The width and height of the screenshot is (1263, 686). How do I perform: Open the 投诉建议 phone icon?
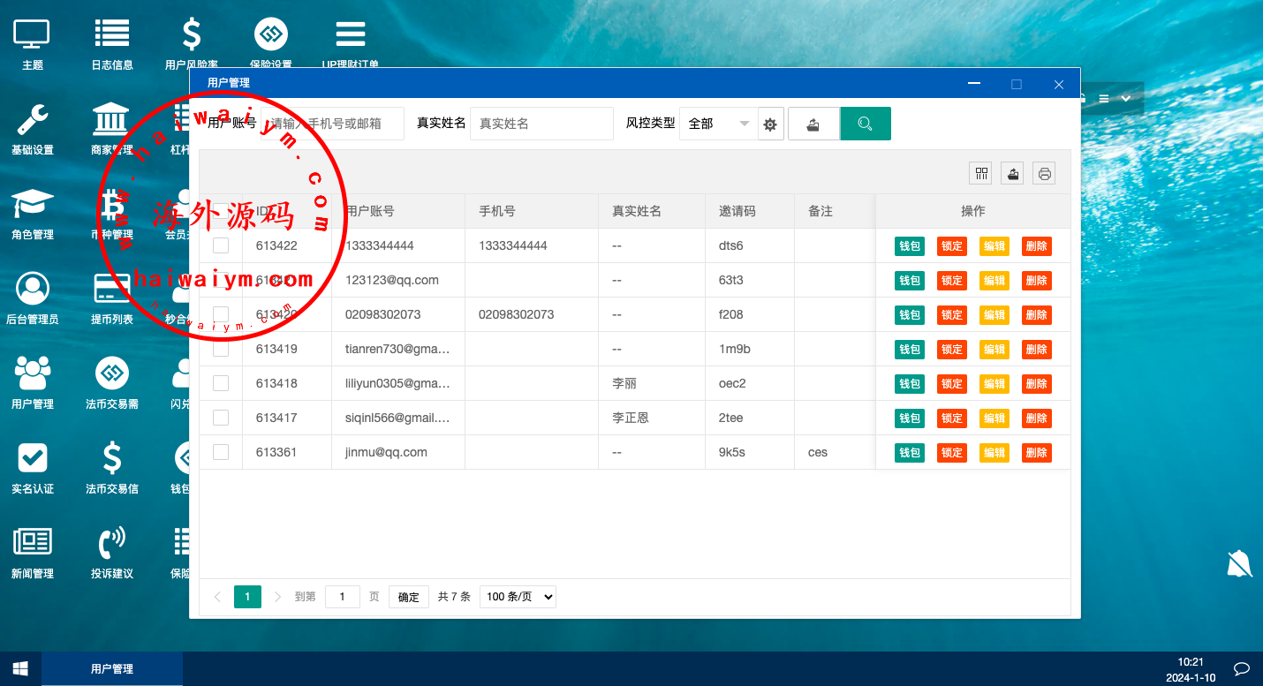[112, 544]
